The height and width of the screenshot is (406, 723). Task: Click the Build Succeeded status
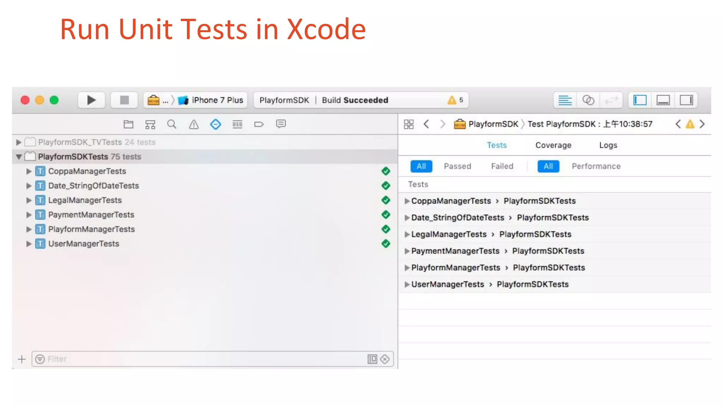[355, 100]
